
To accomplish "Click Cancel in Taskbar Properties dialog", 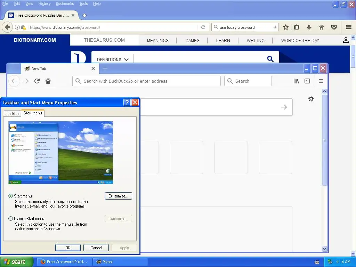I will pyautogui.click(x=96, y=248).
